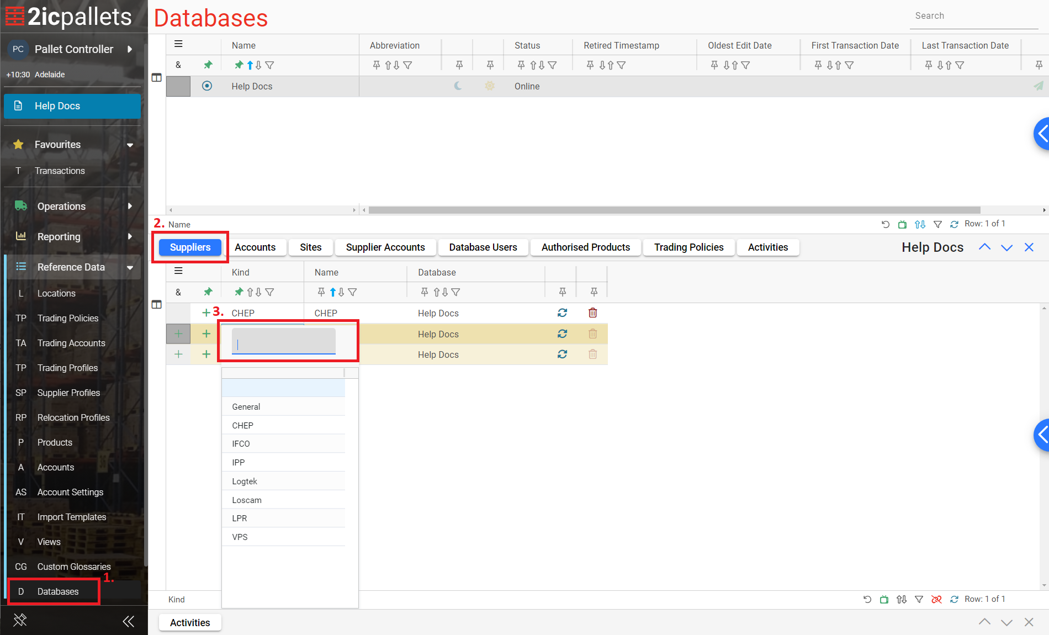Open Trading Accounts in the sidebar
Viewport: 1049px width, 635px height.
pos(71,343)
